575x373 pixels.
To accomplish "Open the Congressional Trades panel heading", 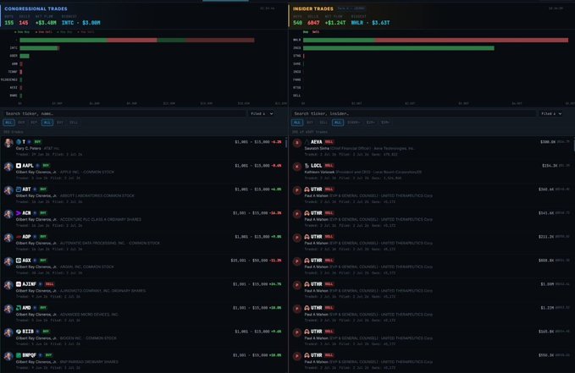I will [36, 8].
